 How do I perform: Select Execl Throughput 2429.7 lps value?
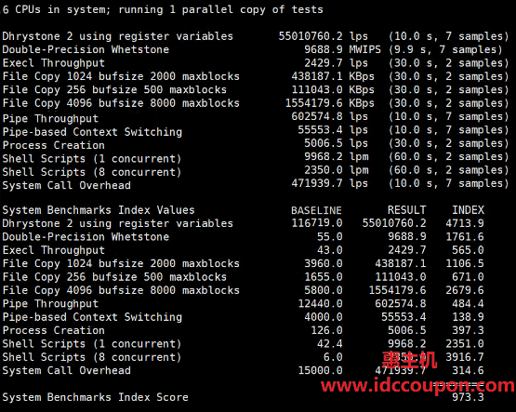pos(336,62)
